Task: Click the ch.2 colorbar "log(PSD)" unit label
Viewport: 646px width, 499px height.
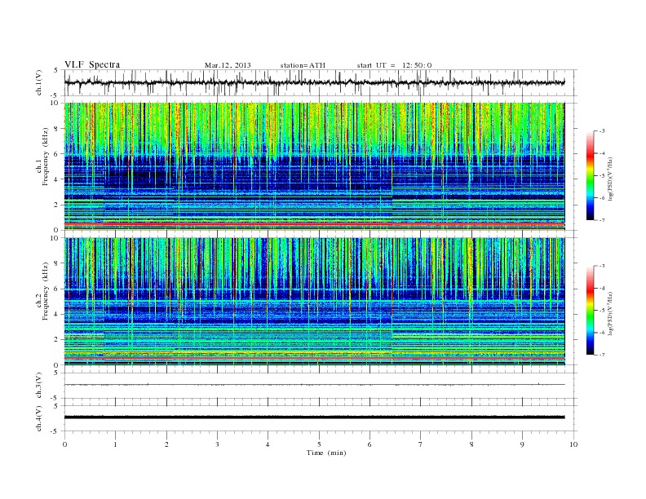Action: point(610,313)
